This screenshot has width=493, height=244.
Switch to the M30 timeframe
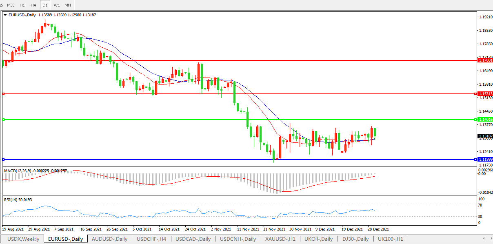(11, 5)
